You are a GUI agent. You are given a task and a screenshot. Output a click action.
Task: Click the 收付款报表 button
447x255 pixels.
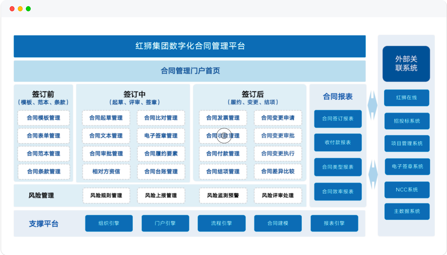point(338,143)
